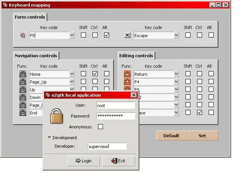Select the Form controls tab
Screen dimensions: 240x174
click(30, 17)
